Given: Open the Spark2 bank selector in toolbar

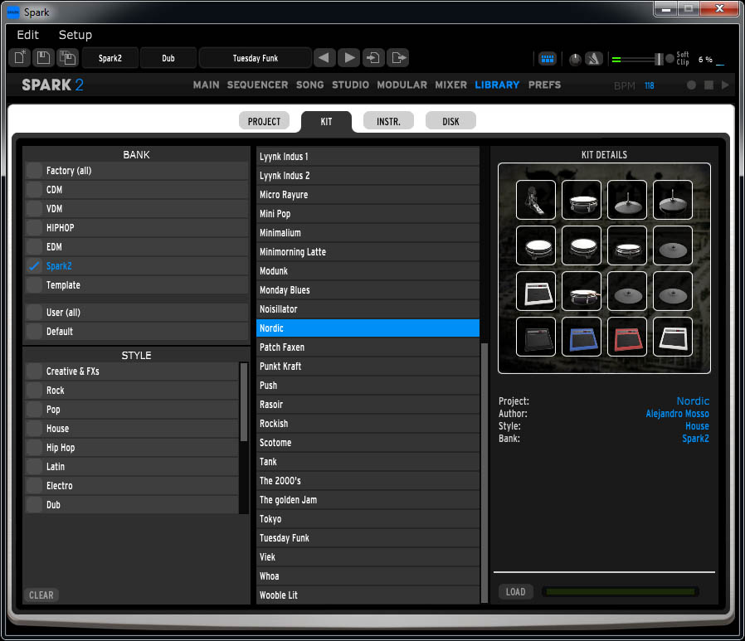Looking at the screenshot, I should [110, 58].
